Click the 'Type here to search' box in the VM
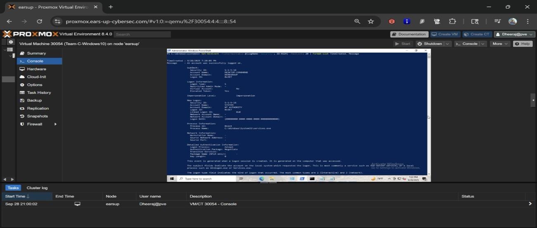Viewport: 537px width, 228px height. click(x=206, y=179)
